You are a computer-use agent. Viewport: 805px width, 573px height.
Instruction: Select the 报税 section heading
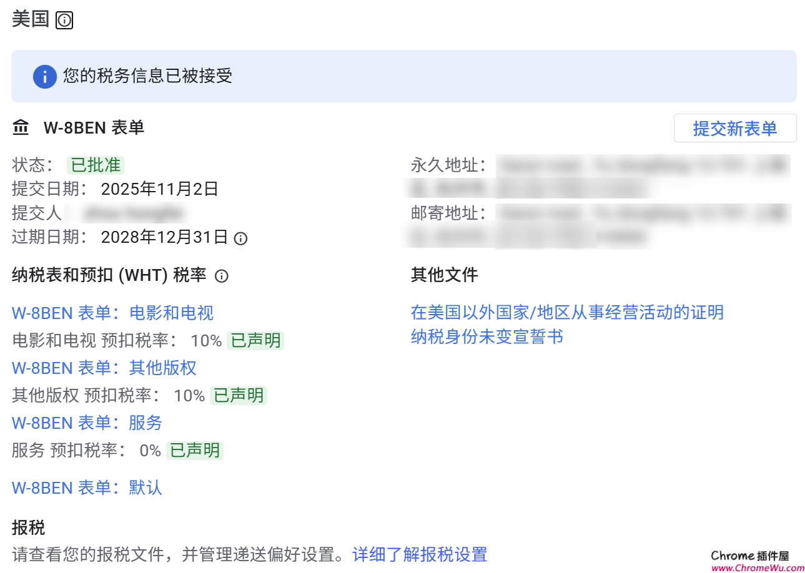tap(27, 528)
